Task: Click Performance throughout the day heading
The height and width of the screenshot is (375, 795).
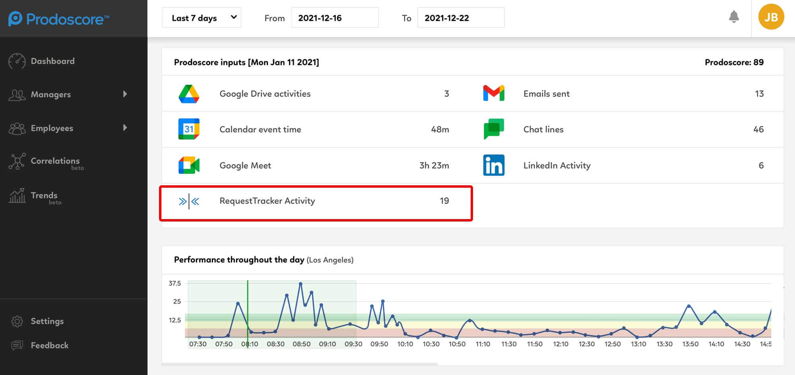Action: 239,260
